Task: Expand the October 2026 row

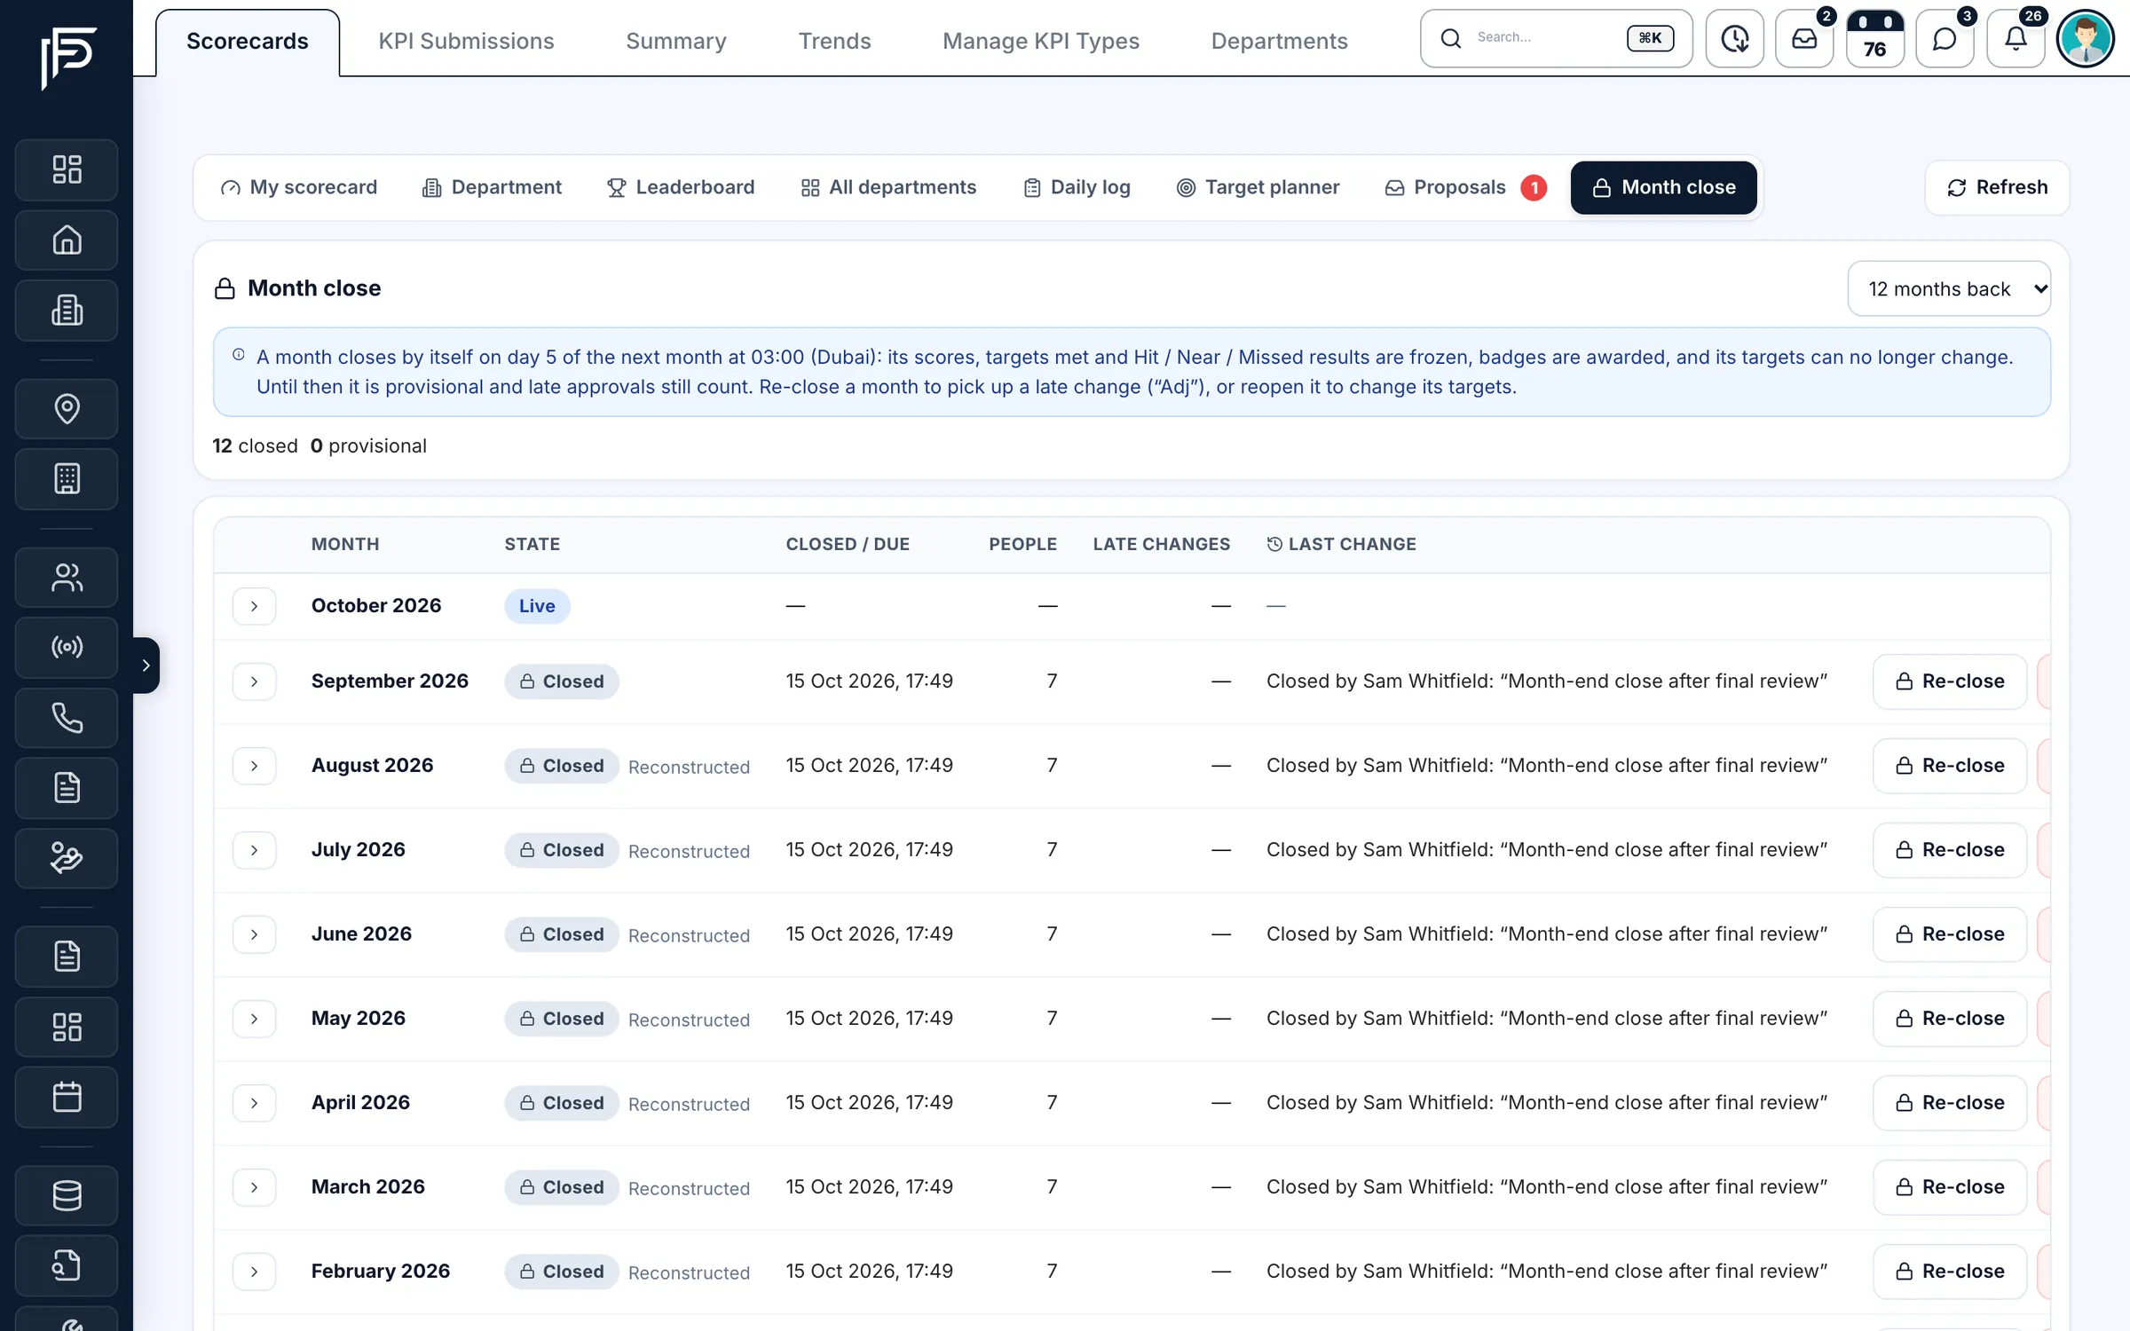Action: 254,606
